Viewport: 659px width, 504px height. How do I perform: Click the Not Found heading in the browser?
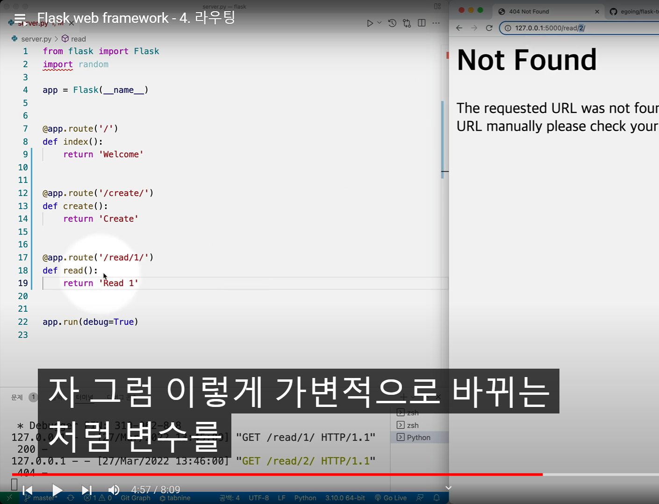tap(527, 60)
